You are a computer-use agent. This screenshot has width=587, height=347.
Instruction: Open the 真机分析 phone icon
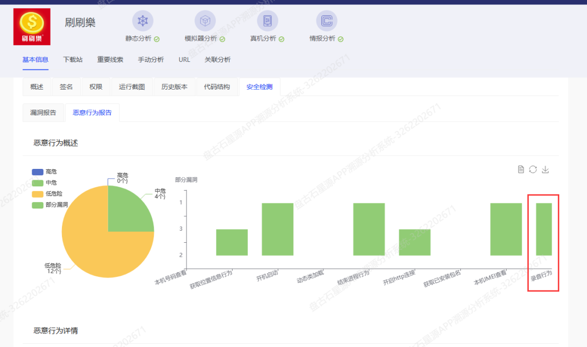(x=267, y=21)
